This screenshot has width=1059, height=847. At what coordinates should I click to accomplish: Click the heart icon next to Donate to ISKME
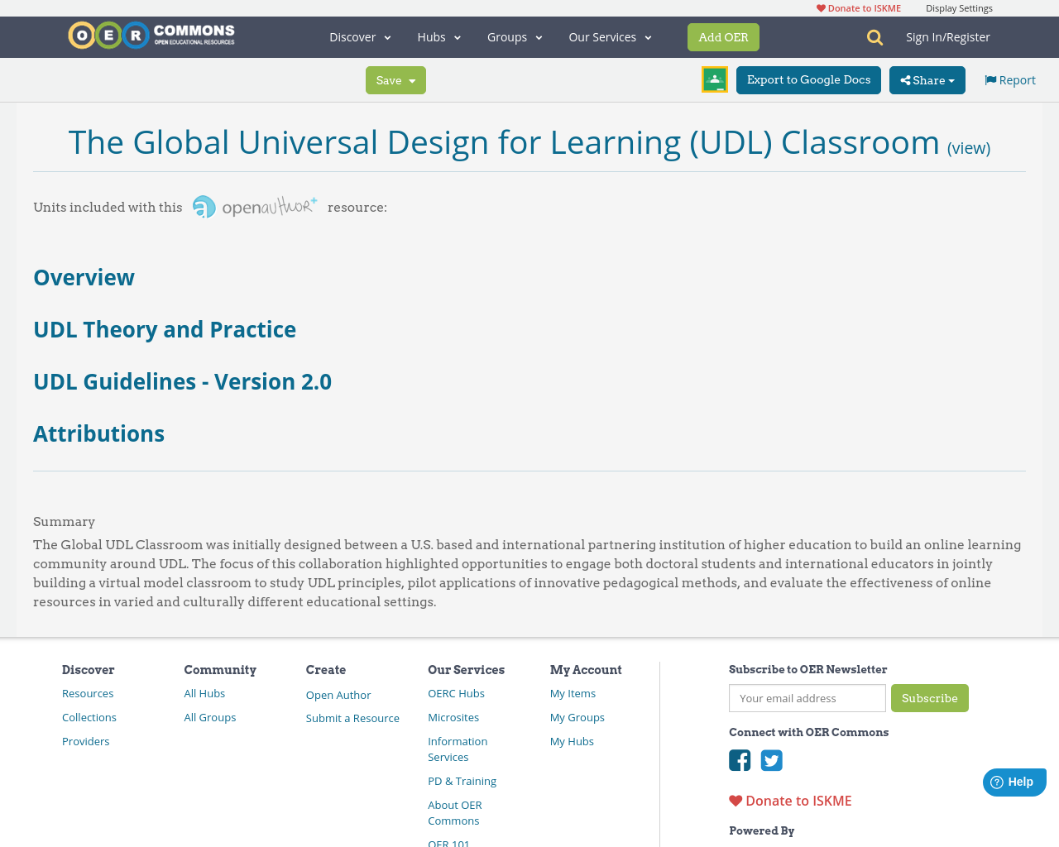coord(820,6)
